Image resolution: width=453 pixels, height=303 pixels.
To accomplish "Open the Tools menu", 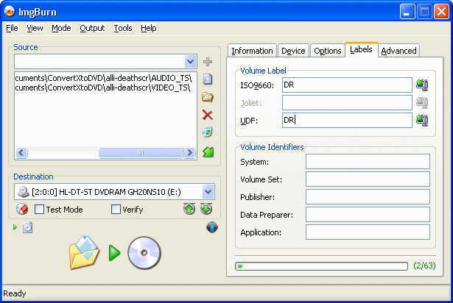I will pos(123,28).
